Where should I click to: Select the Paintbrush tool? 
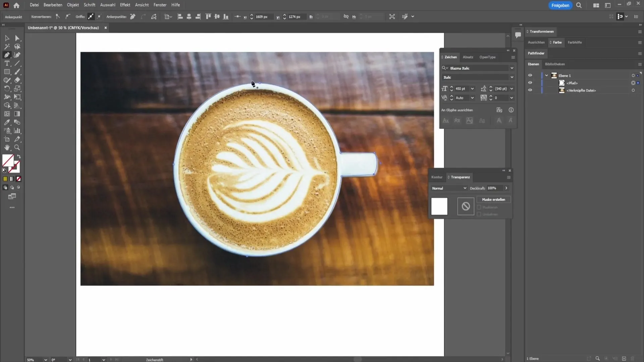[17, 72]
